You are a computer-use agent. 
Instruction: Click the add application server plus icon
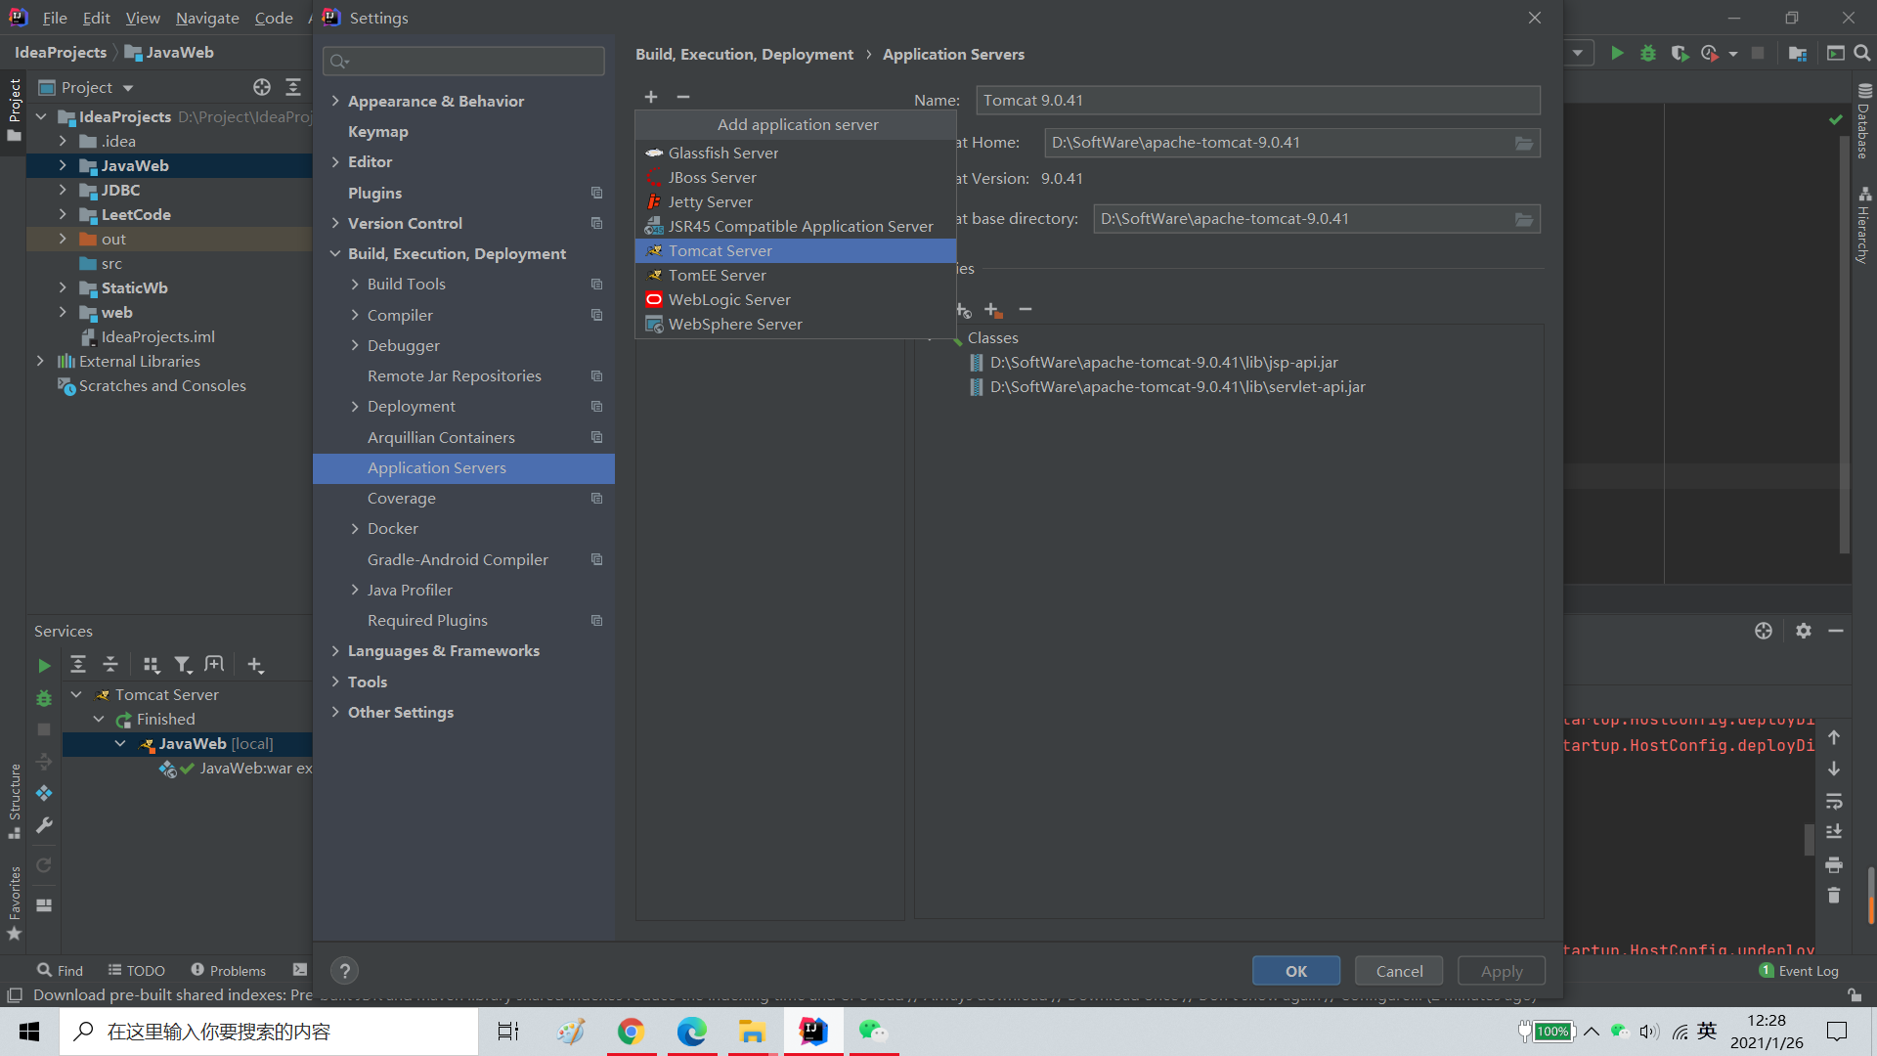coord(651,97)
